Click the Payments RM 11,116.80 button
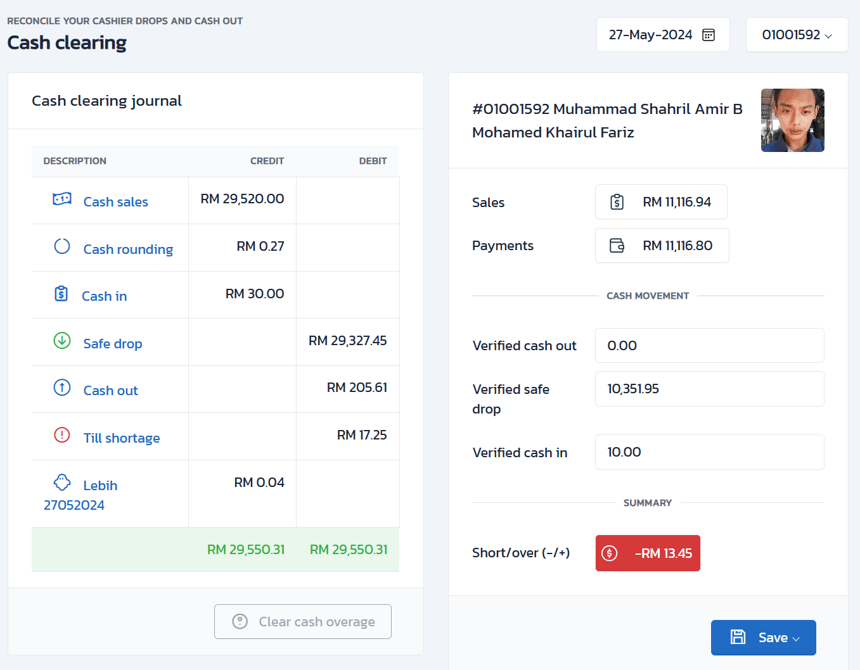The width and height of the screenshot is (860, 670). 662,246
